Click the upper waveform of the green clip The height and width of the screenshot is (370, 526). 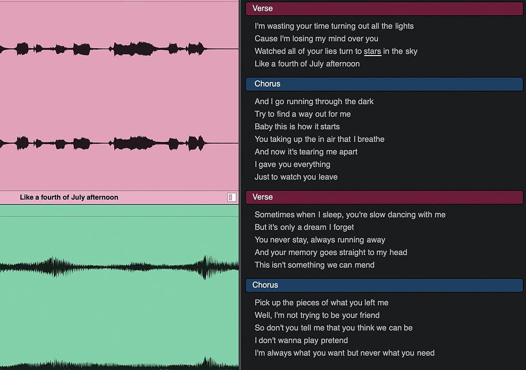(119, 267)
